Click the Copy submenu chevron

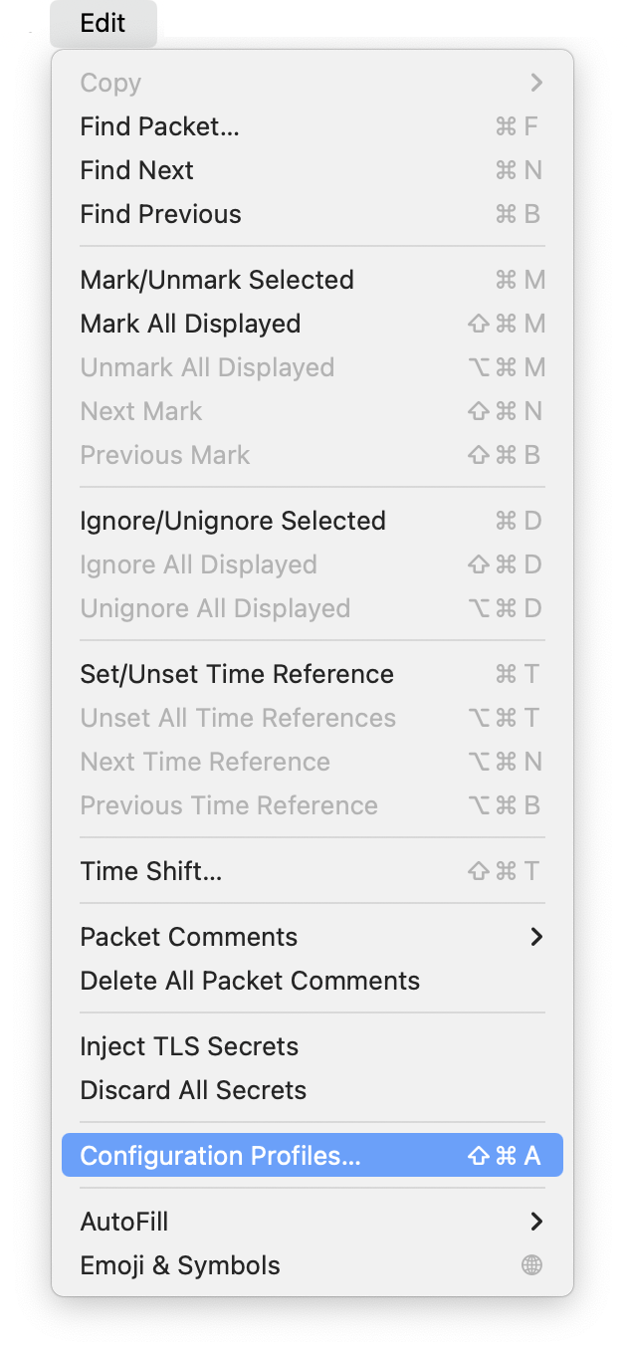536,83
